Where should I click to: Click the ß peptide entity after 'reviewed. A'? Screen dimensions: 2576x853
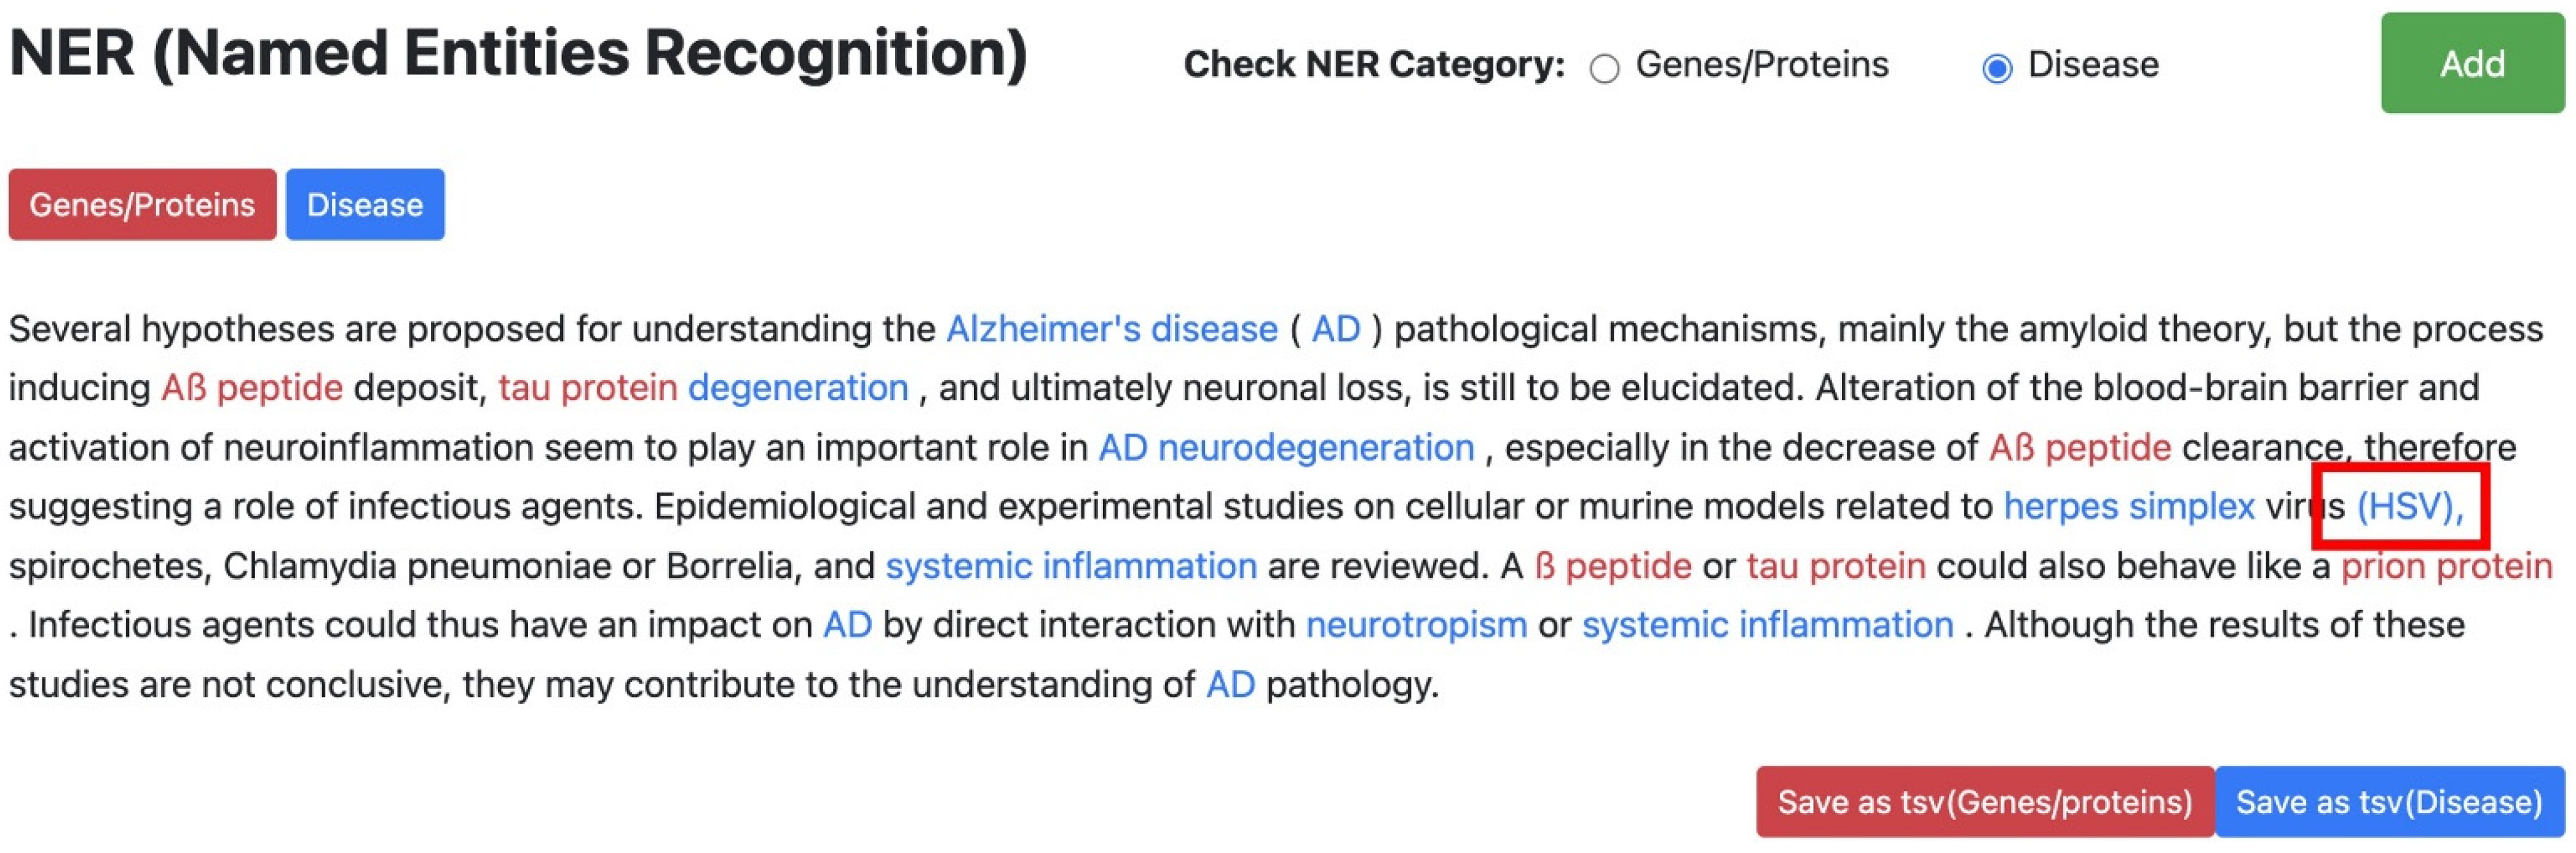(1612, 566)
